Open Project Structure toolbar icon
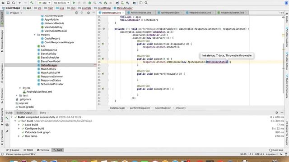Screen dimensions: 289x162 pyautogui.click(x=134, y=3)
